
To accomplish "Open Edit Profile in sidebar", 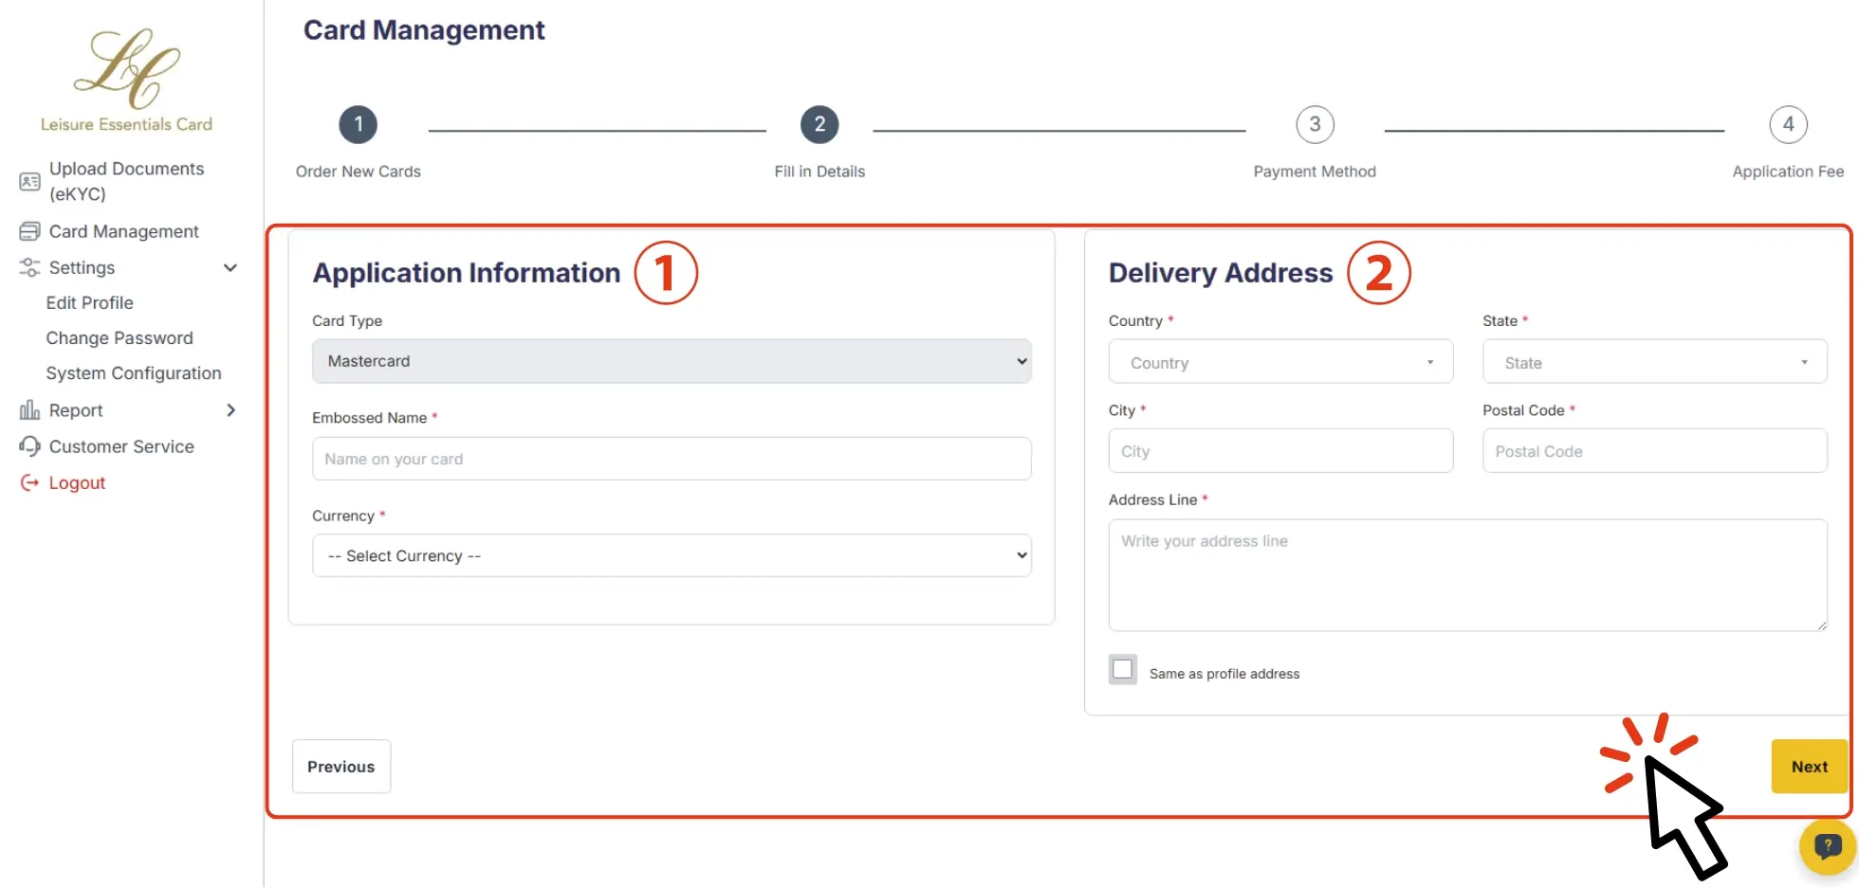I will [90, 303].
